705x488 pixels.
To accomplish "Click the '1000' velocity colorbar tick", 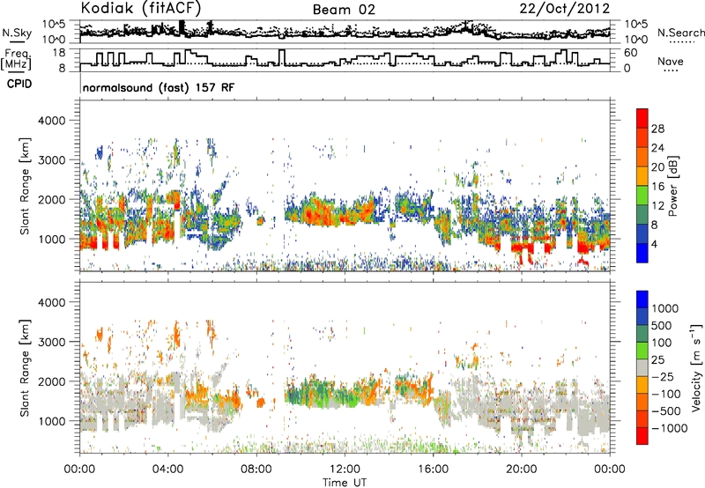I will coord(665,308).
